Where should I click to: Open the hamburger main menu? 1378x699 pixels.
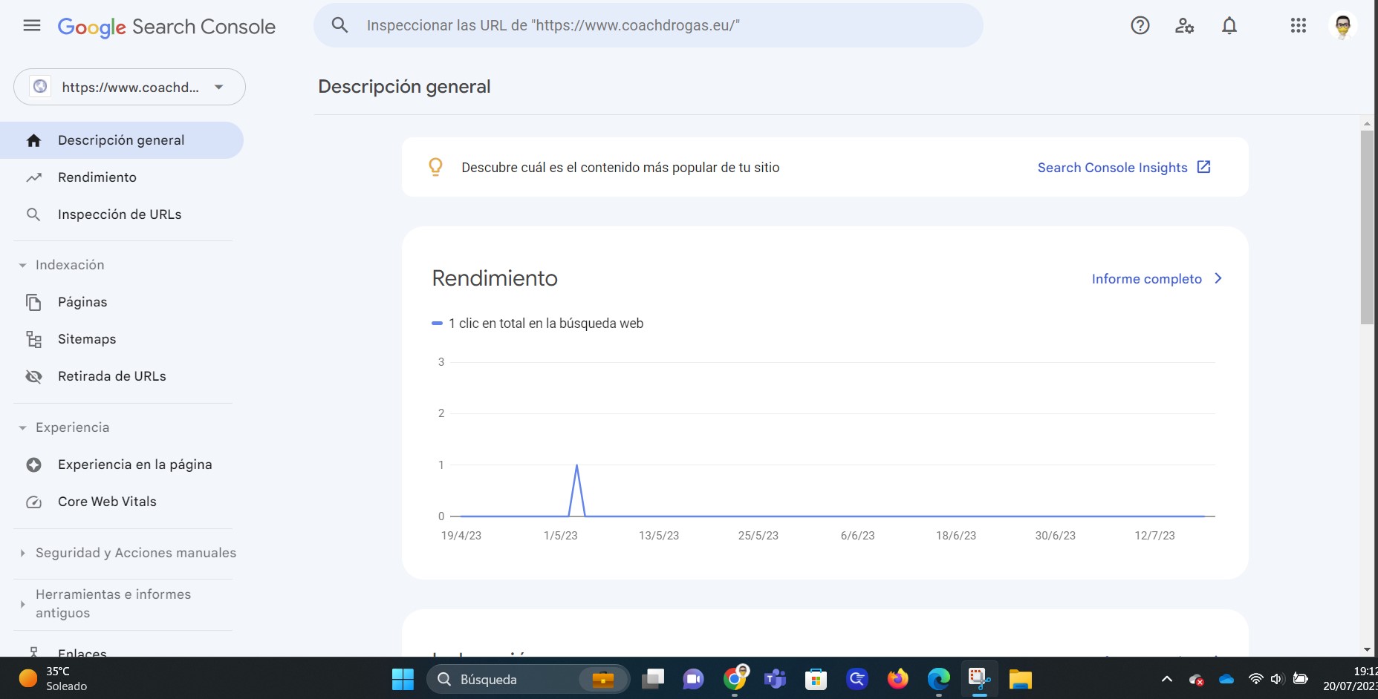point(32,26)
